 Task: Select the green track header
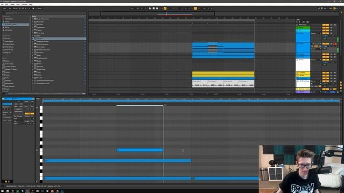tap(303, 27)
